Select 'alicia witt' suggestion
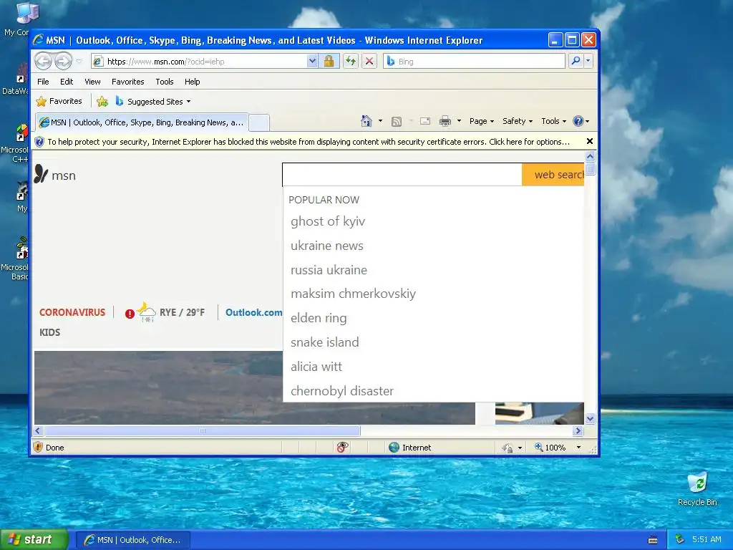 pyautogui.click(x=316, y=367)
